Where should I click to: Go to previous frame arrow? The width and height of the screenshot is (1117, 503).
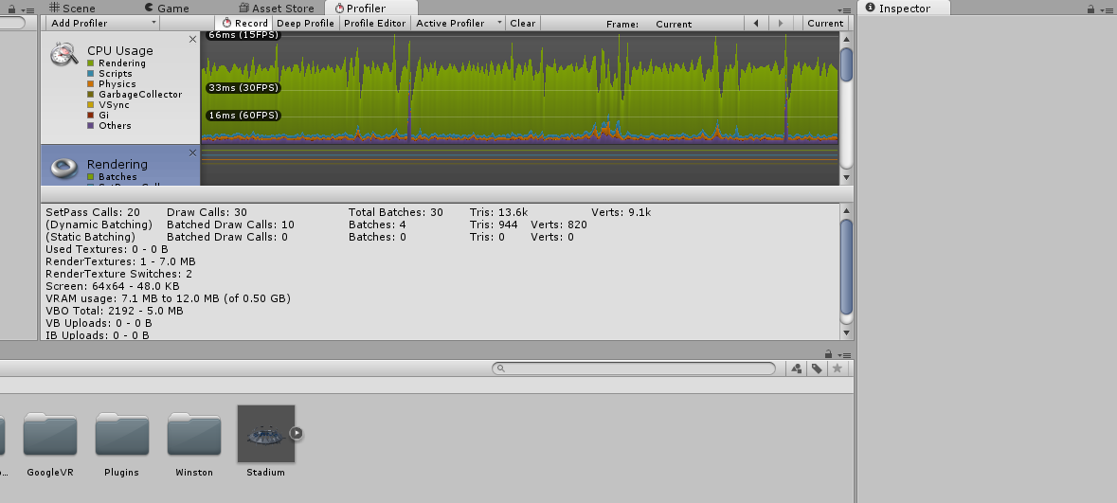click(756, 24)
